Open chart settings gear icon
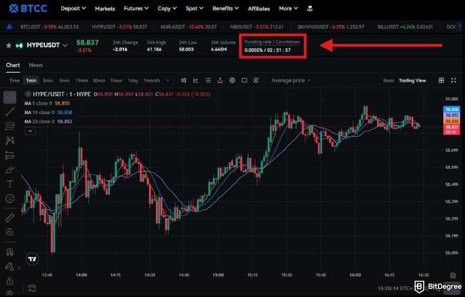 pos(232,80)
